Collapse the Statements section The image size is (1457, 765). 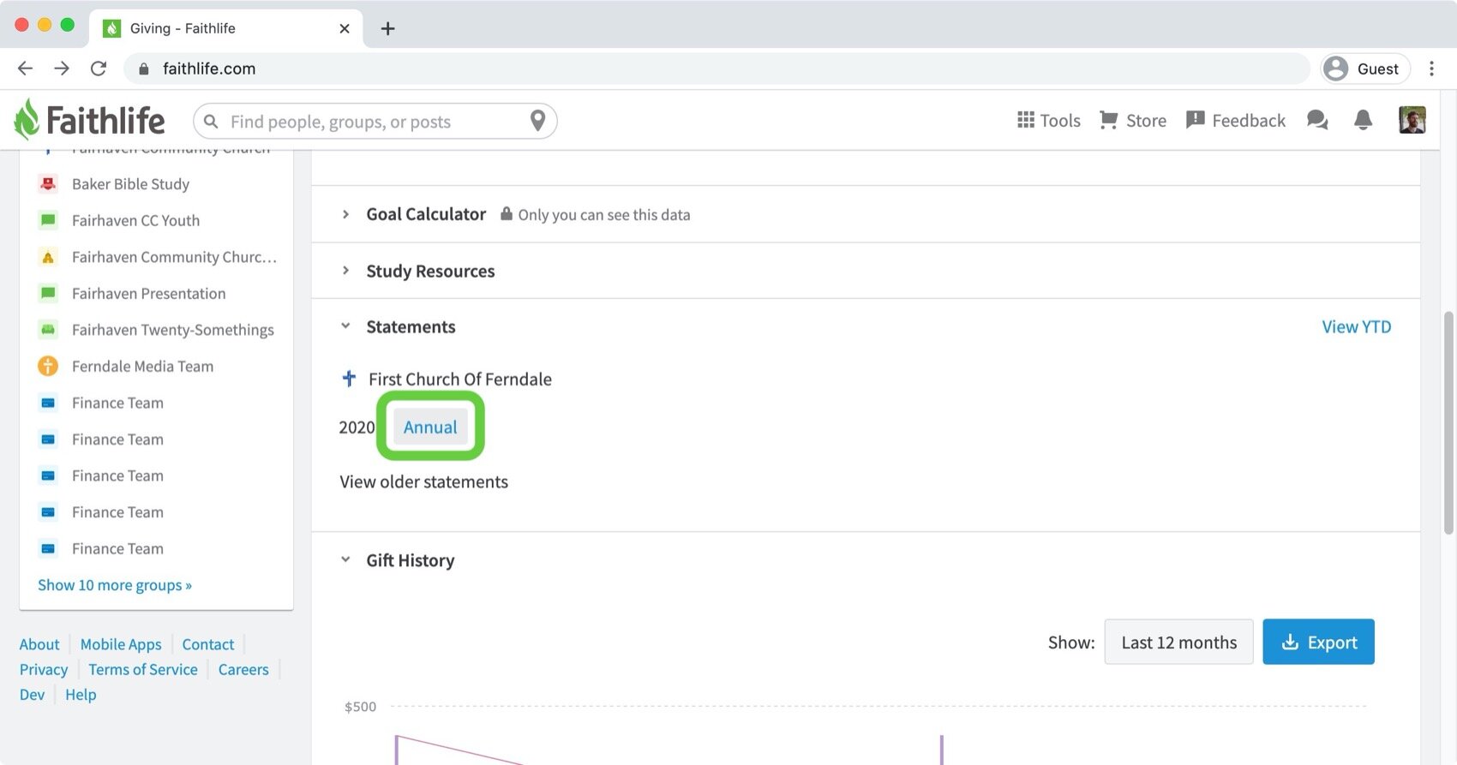345,326
